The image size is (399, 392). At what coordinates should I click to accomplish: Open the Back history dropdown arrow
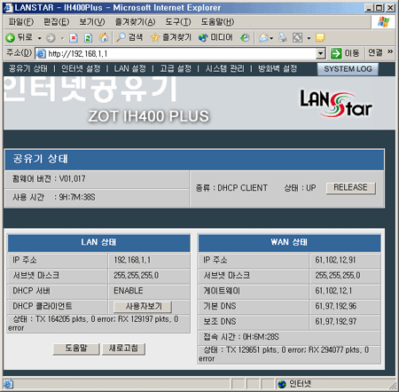[x=39, y=38]
